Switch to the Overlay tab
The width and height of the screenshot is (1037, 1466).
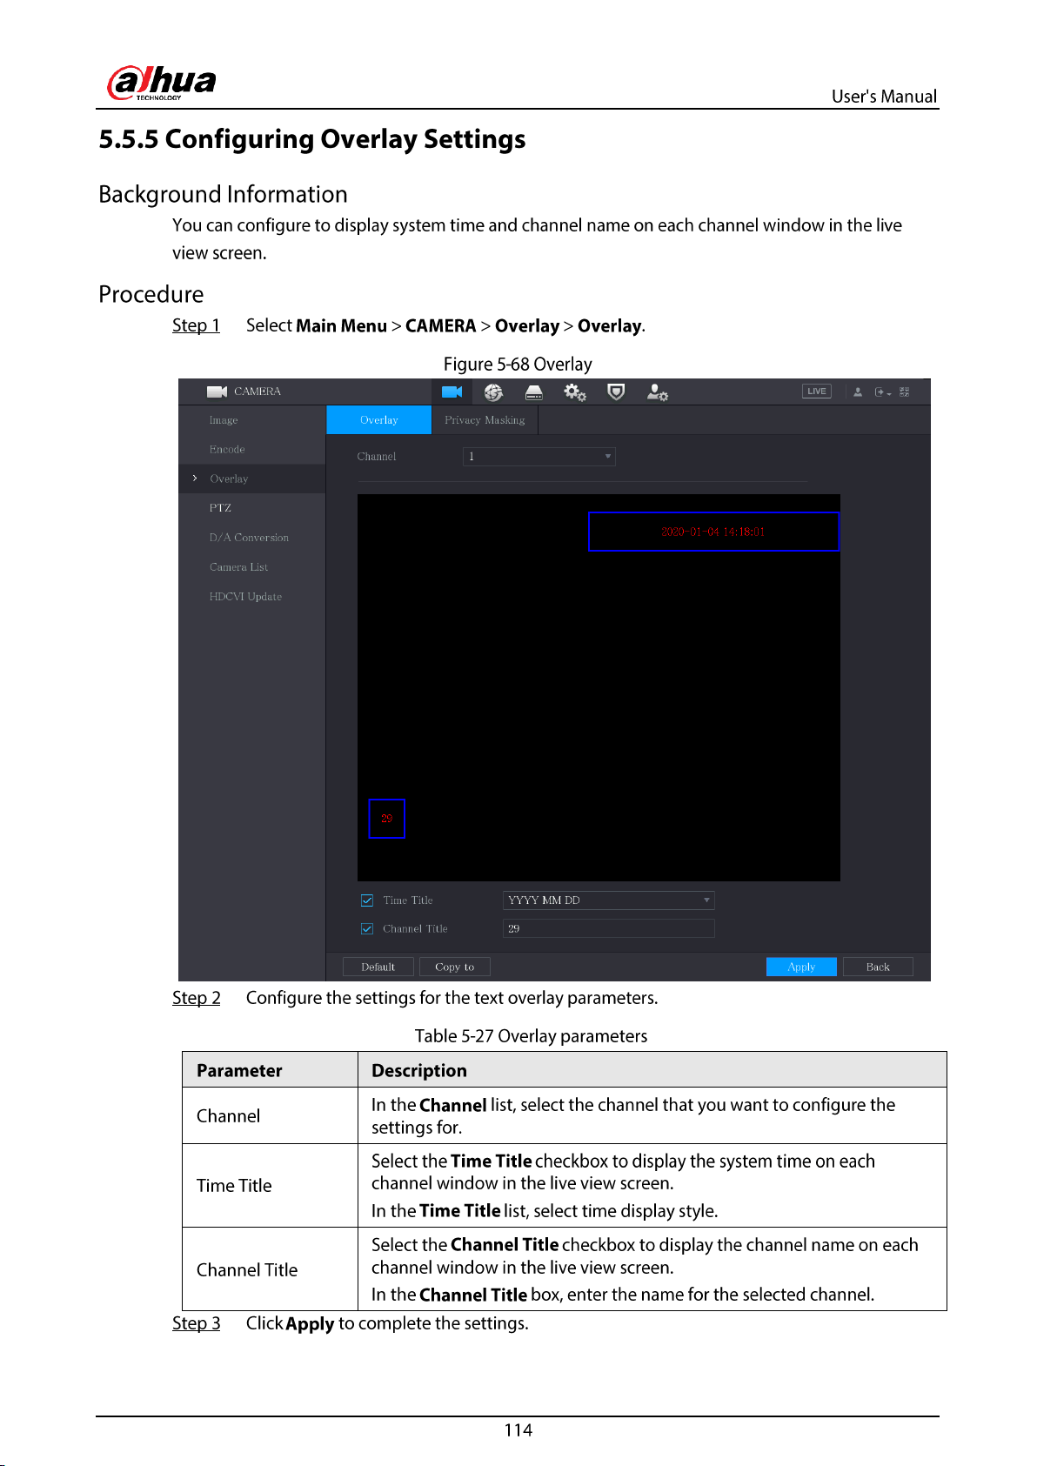pyautogui.click(x=378, y=419)
